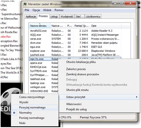Open the Widok menu
Image resolution: width=141 pixels, height=128 pixels.
coord(47,10)
